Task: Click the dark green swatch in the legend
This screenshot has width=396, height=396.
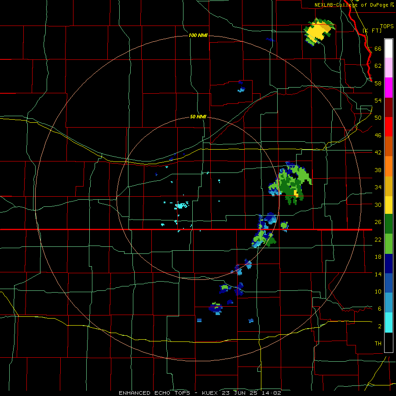Action: click(389, 224)
